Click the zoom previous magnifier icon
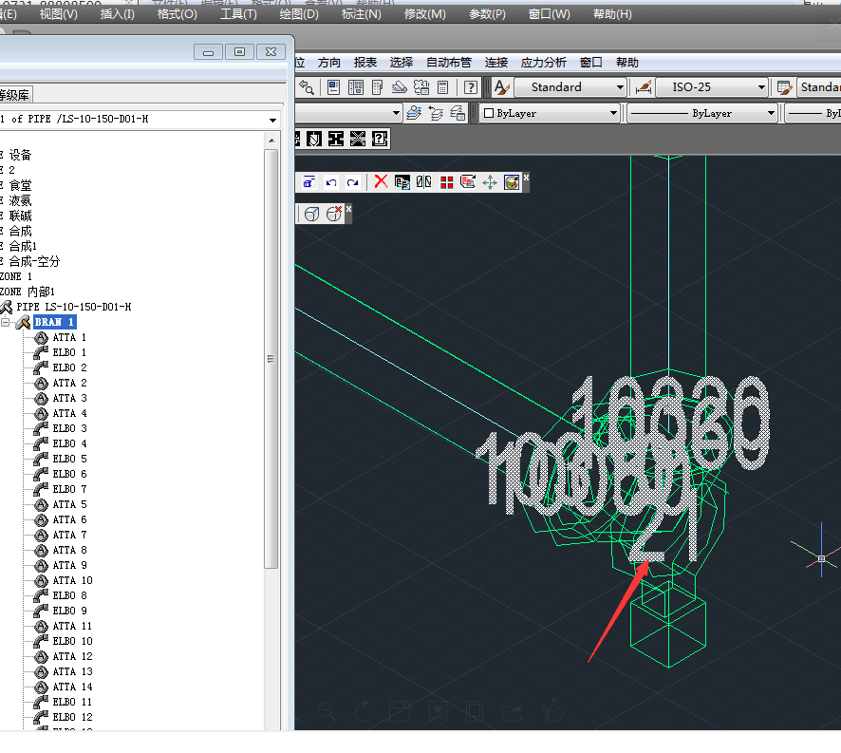This screenshot has height=753, width=841. click(x=307, y=87)
